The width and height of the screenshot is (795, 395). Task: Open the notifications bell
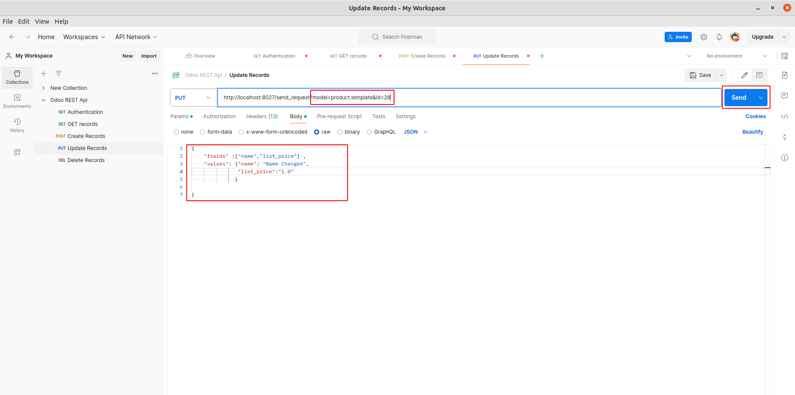(x=719, y=37)
